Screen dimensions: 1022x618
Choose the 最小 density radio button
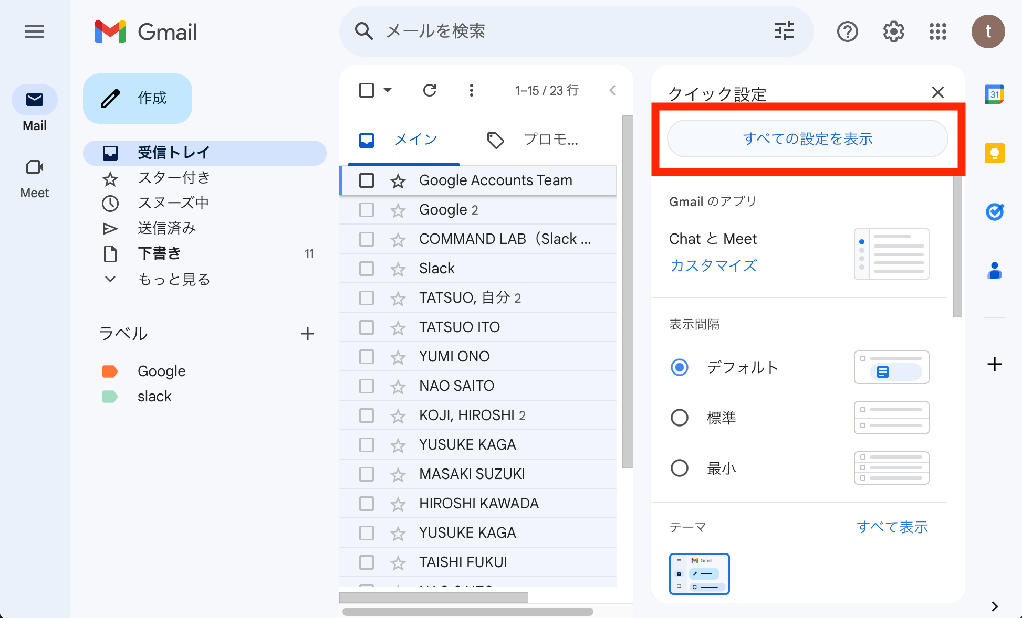(x=680, y=468)
